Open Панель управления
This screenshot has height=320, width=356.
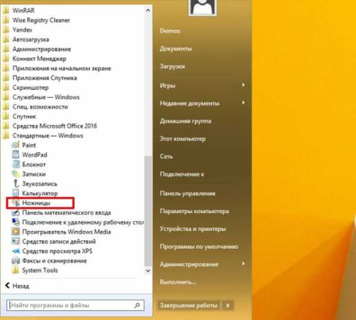coord(187,194)
